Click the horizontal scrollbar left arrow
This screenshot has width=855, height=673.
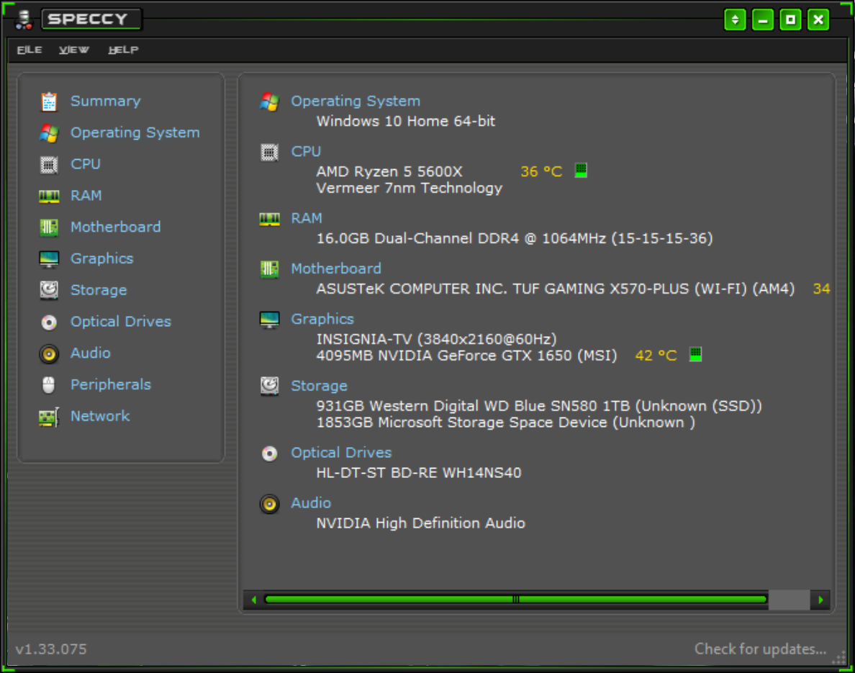tap(254, 600)
